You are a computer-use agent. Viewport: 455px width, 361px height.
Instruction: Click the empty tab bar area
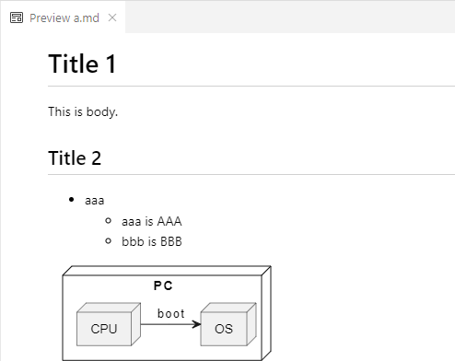(x=290, y=17)
